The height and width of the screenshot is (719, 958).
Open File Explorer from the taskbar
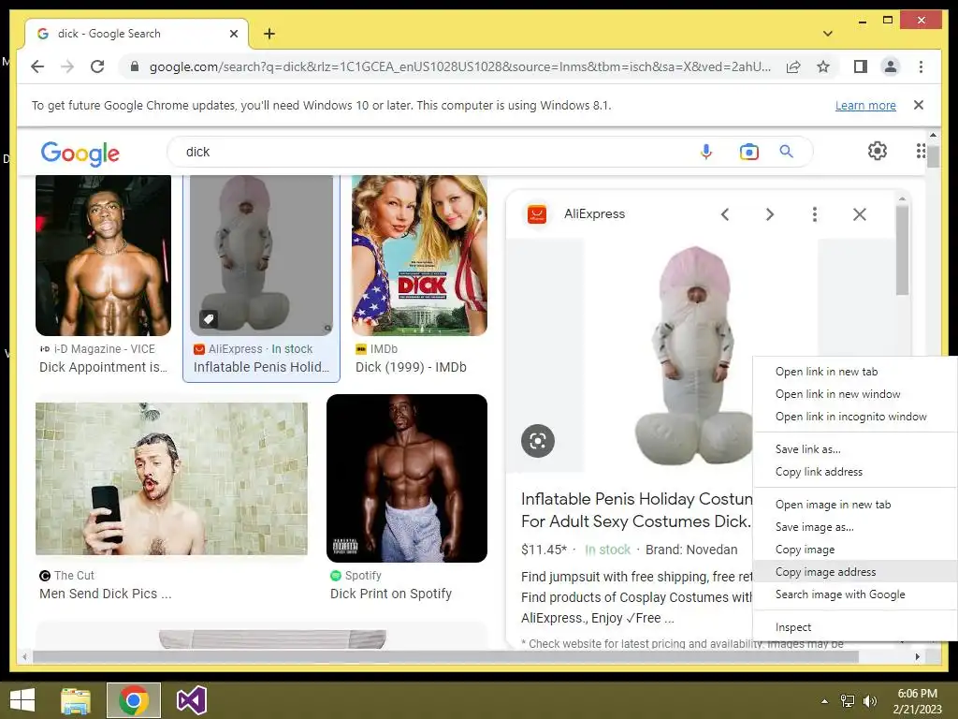click(76, 700)
